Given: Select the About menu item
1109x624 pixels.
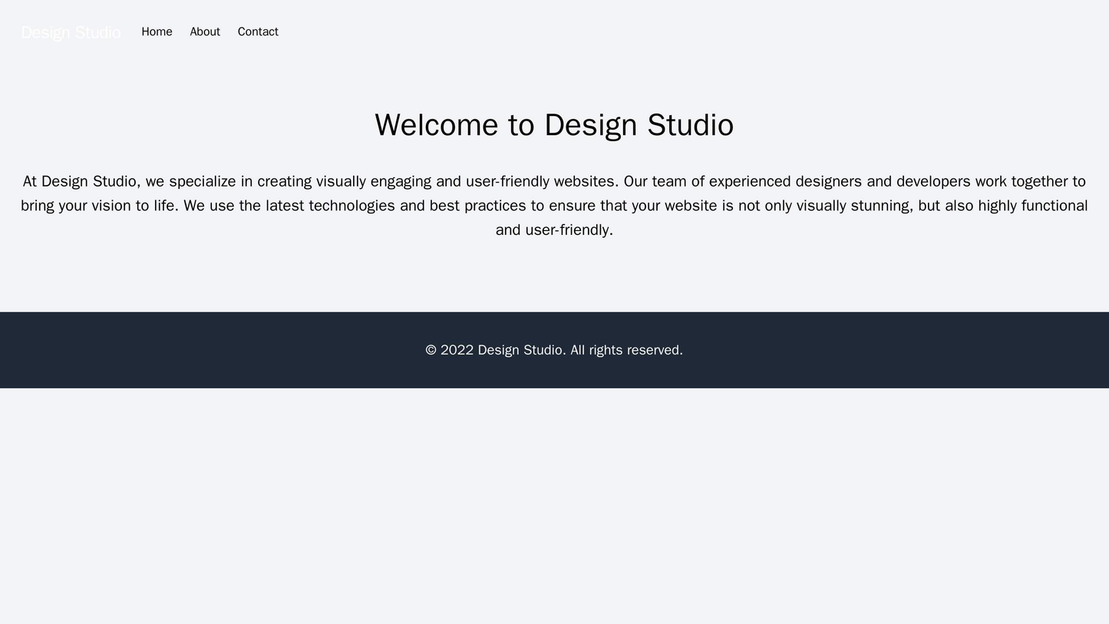Looking at the screenshot, I should click(206, 32).
